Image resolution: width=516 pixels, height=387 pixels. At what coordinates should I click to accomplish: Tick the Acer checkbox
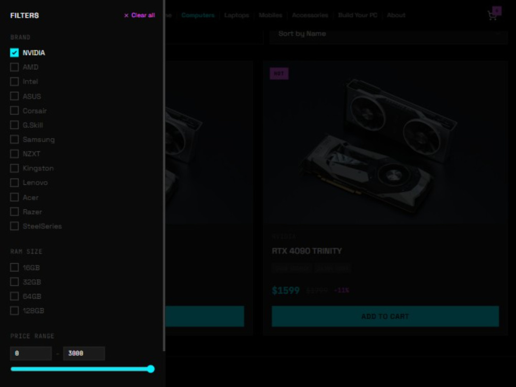14,197
